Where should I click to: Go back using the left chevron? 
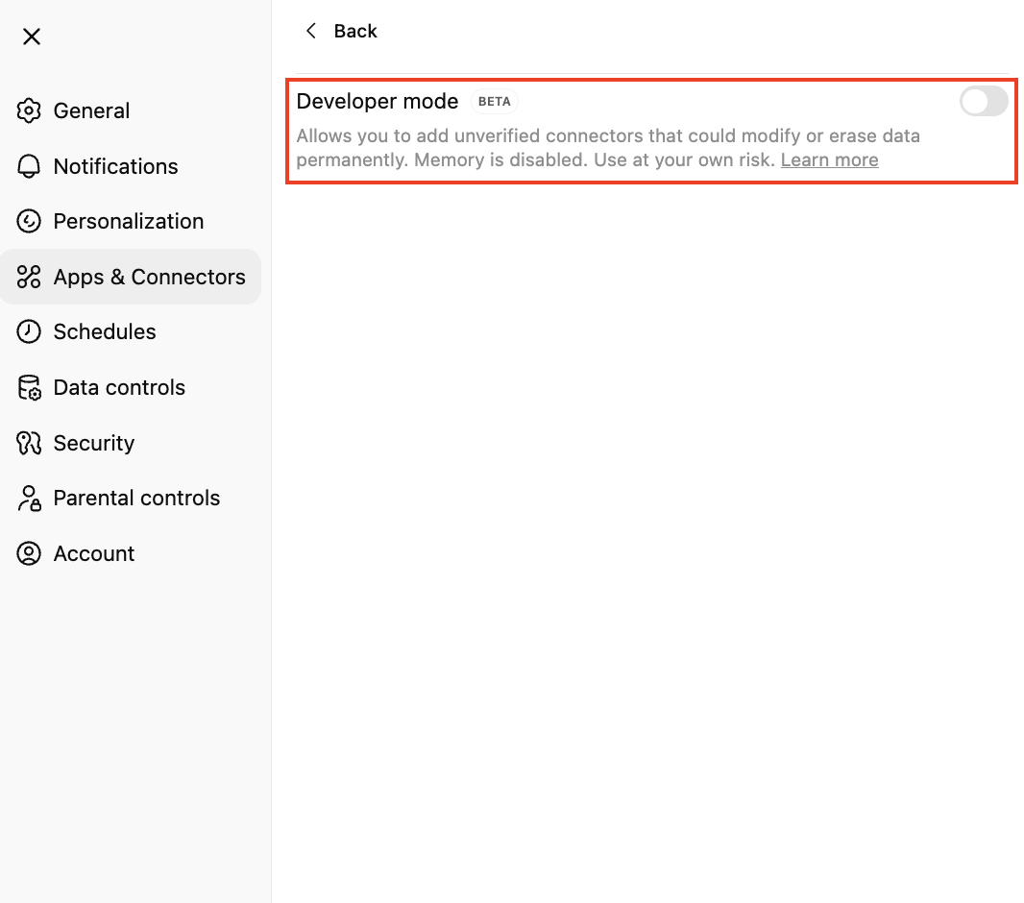(x=310, y=31)
